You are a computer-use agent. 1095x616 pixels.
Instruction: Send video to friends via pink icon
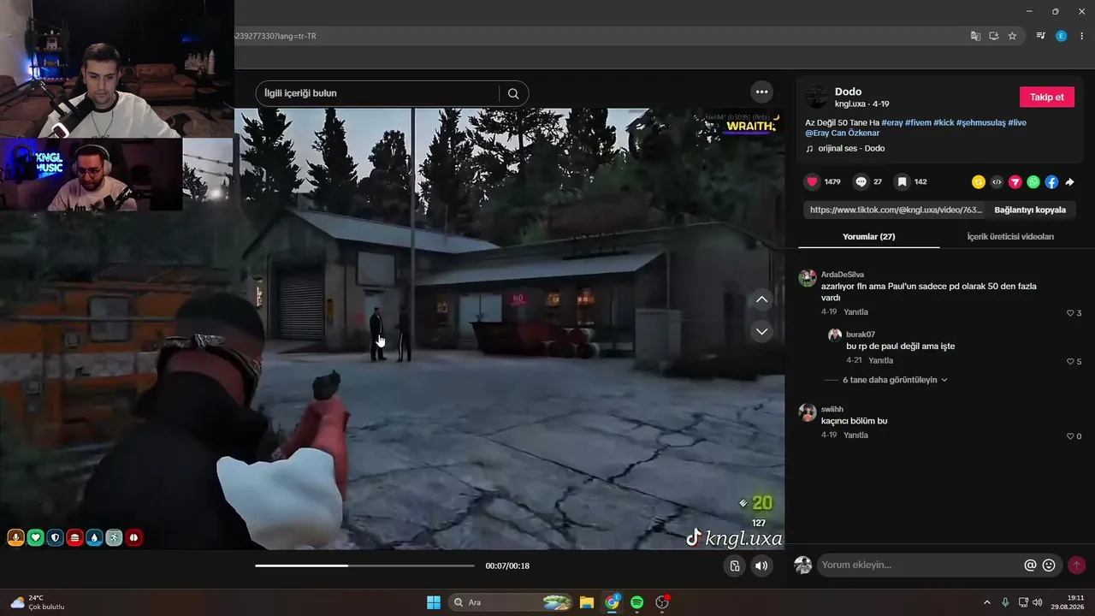[x=1015, y=182]
